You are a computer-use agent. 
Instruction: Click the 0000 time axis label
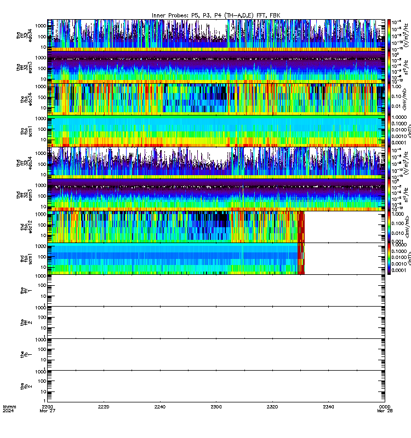385,407
